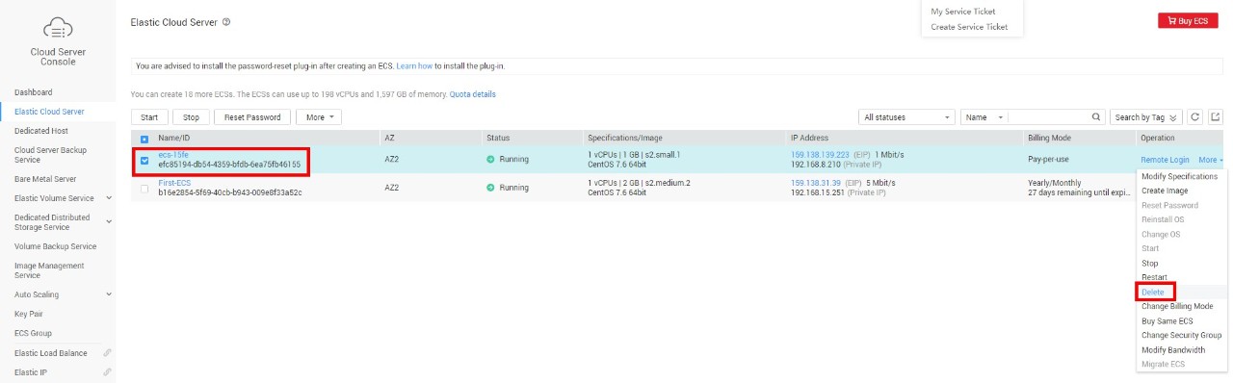Open the First-ECS server name link
The width and height of the screenshot is (1233, 383).
(x=174, y=182)
